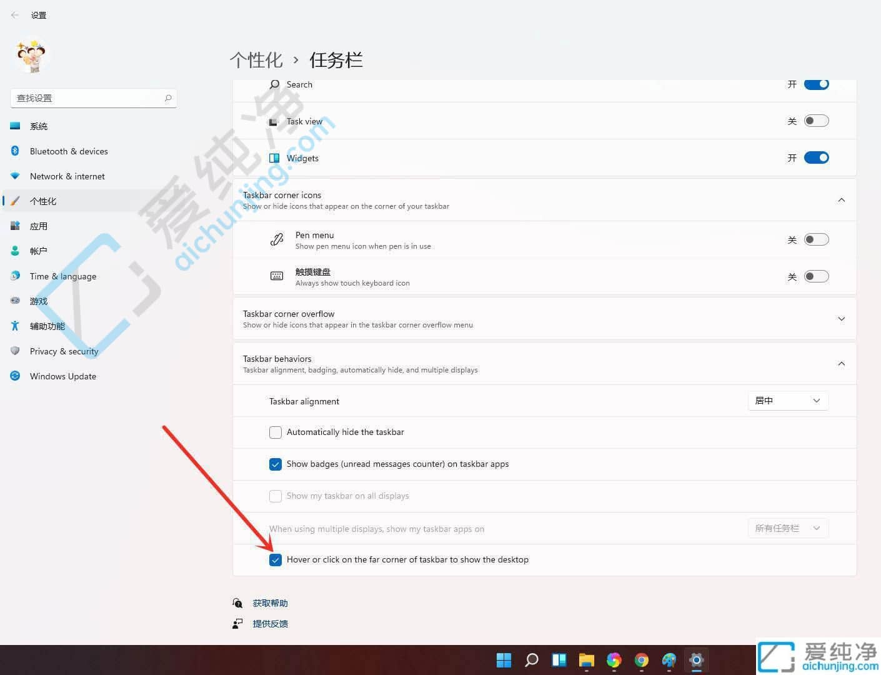This screenshot has width=881, height=675.
Task: Open the Bluetooth & devices settings
Action: (69, 151)
